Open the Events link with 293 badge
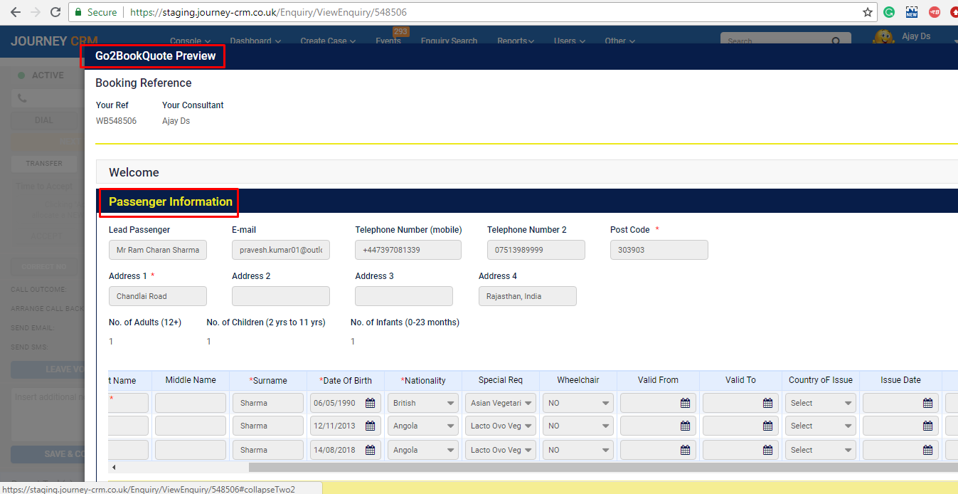This screenshot has width=958, height=494. point(388,39)
